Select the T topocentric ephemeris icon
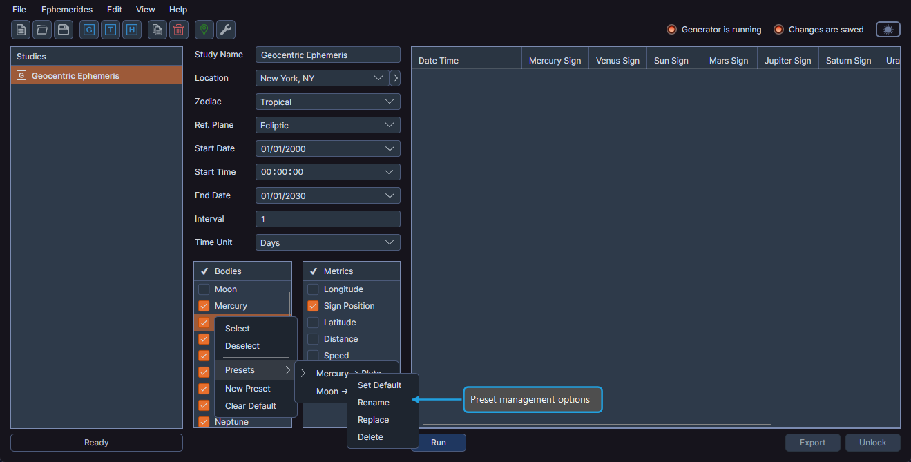This screenshot has height=462, width=911. [x=110, y=30]
